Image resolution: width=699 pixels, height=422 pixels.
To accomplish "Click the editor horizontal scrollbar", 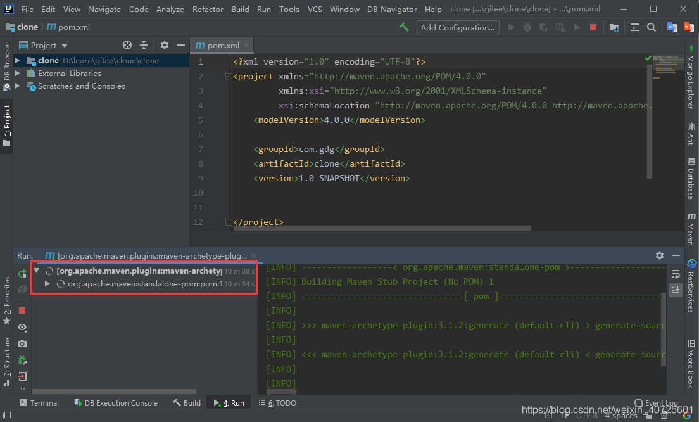I will (x=382, y=228).
